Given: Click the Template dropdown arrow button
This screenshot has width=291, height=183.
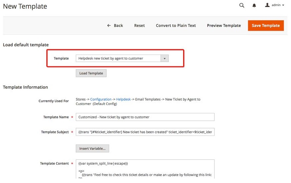Looking at the screenshot, I should [164, 58].
